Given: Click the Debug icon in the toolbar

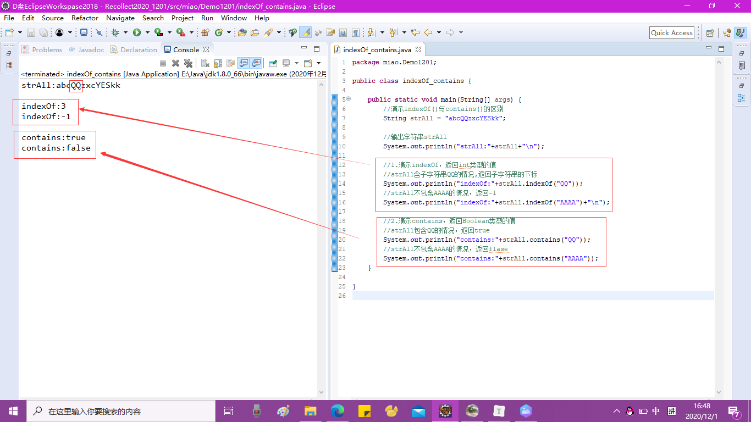Looking at the screenshot, I should coord(116,32).
